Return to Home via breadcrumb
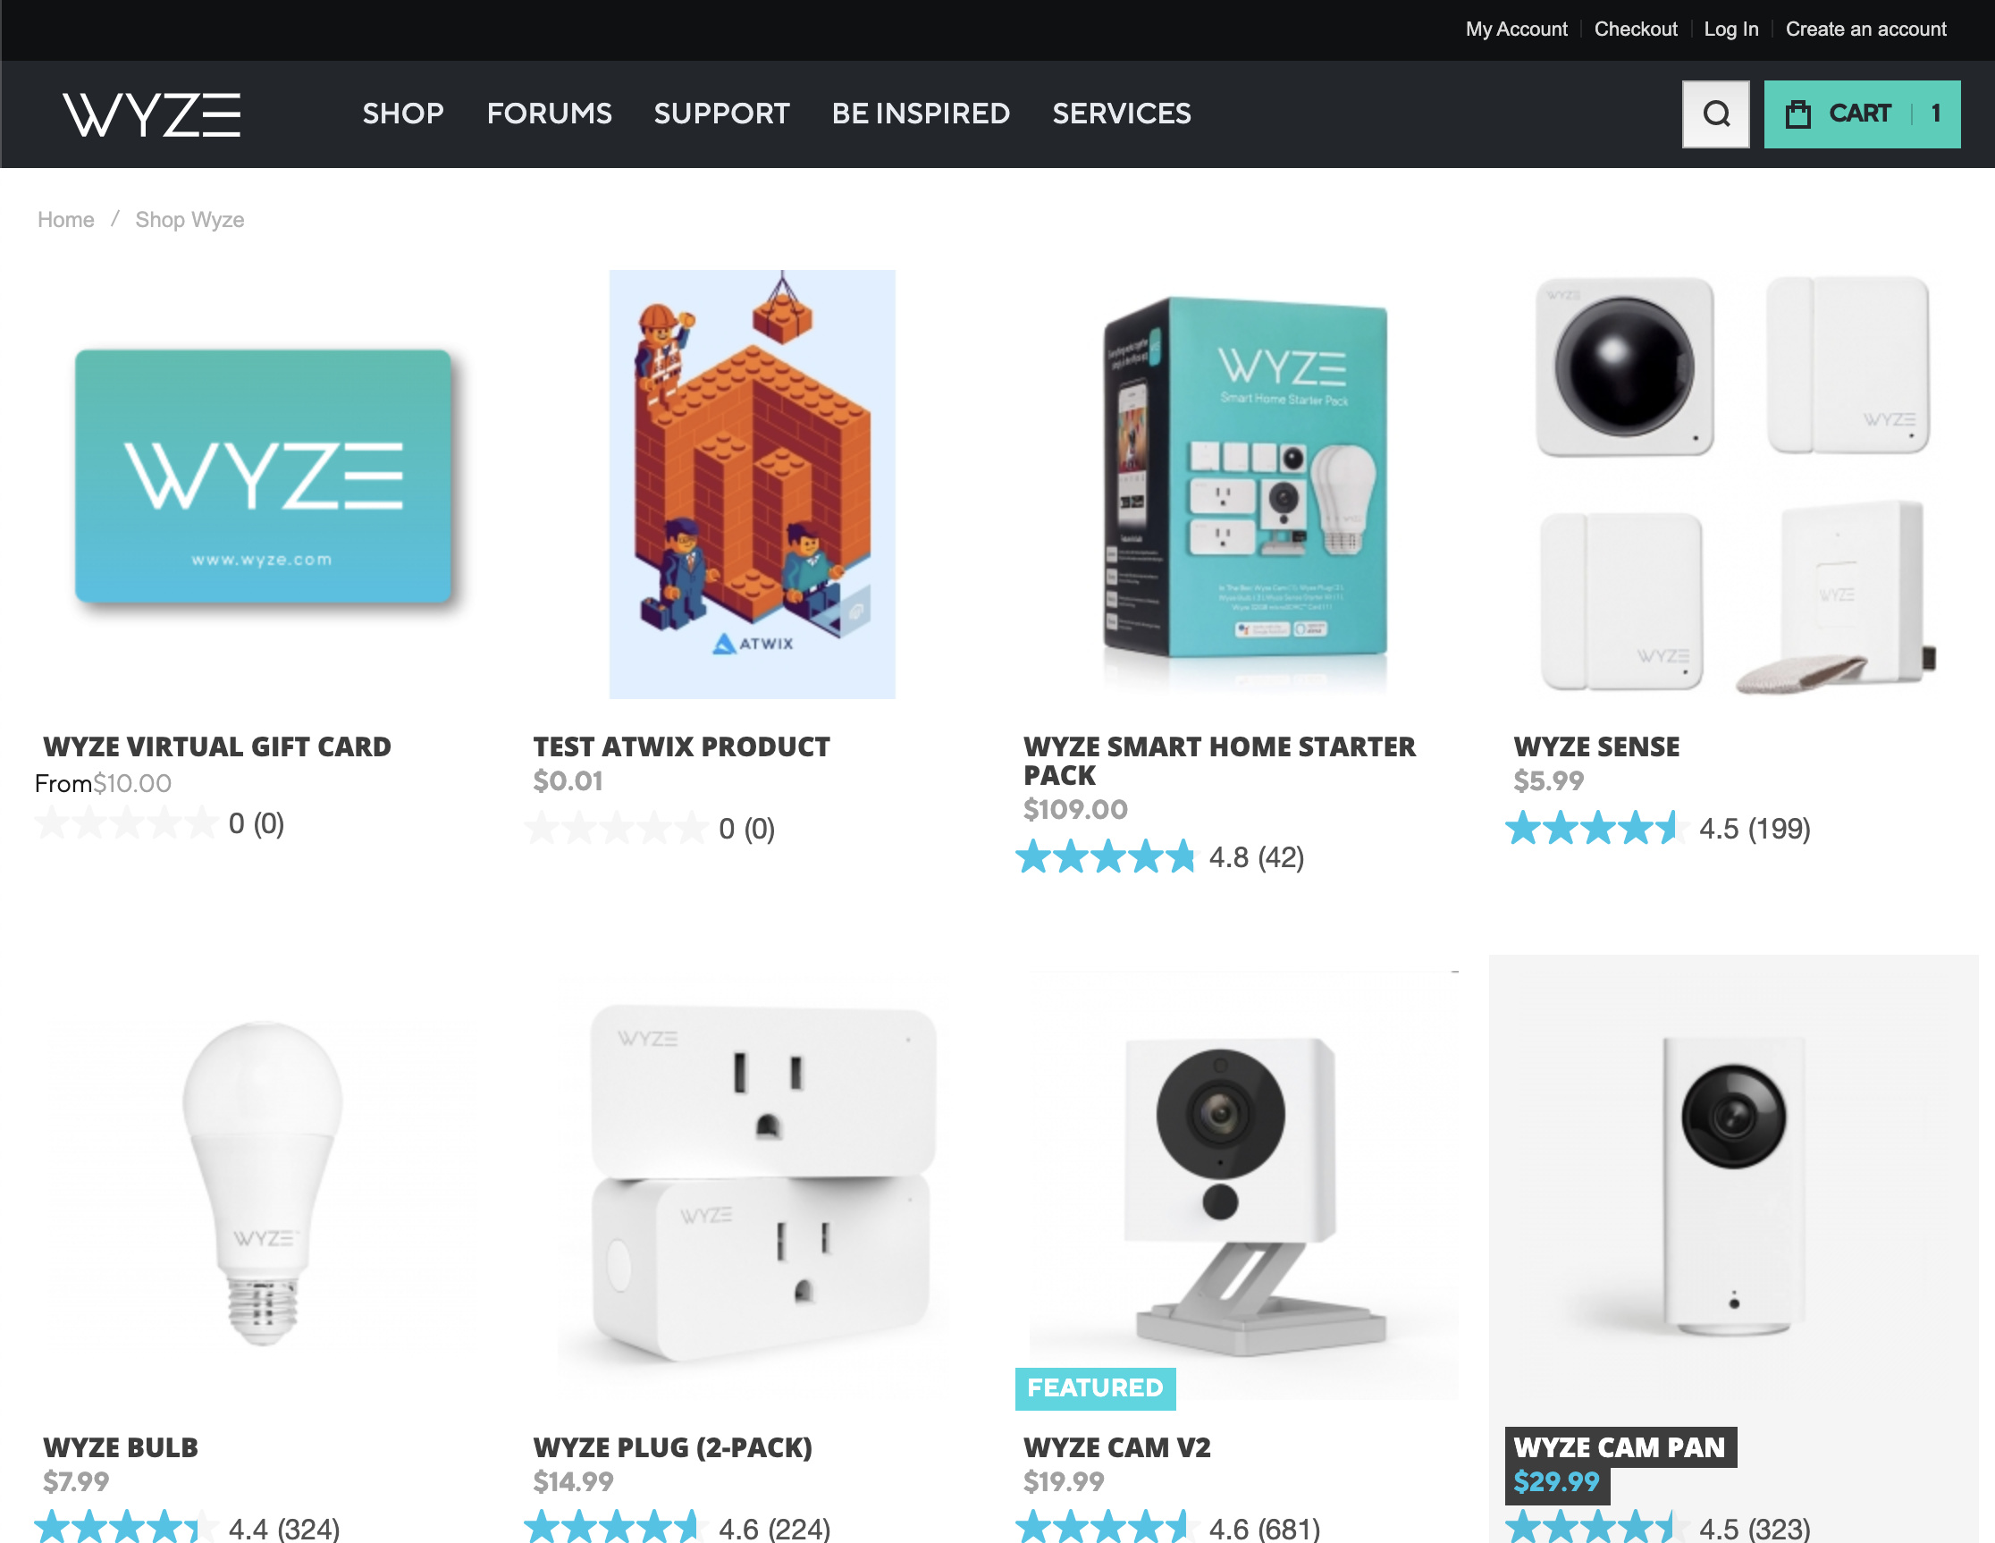Screen dimensions: 1995x1543 tap(66, 220)
